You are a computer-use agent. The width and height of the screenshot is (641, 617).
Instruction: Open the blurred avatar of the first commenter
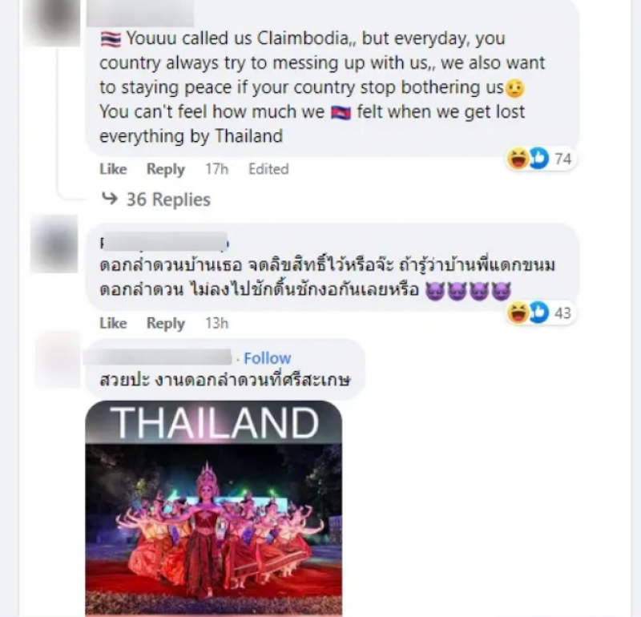[x=52, y=22]
